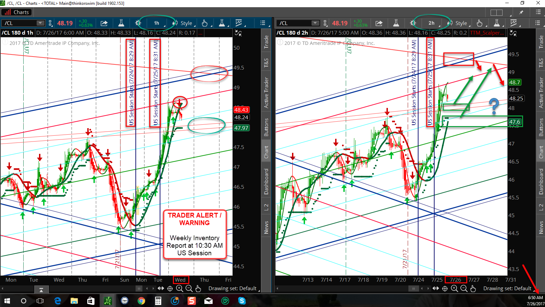This screenshot has height=307, width=545.
Task: Open left chart Drawing set dropdown
Action: pos(234,288)
